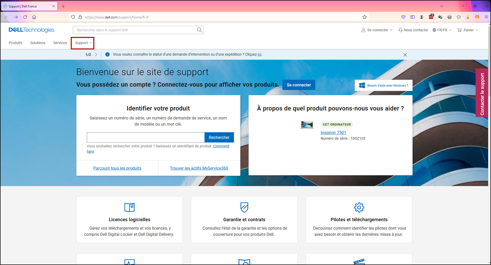This screenshot has width=491, height=265.
Task: Click the blue Se connecter button
Action: click(299, 85)
